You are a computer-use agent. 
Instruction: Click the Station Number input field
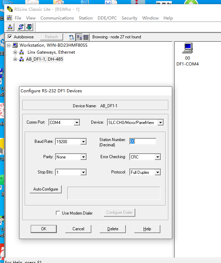coord(143,141)
